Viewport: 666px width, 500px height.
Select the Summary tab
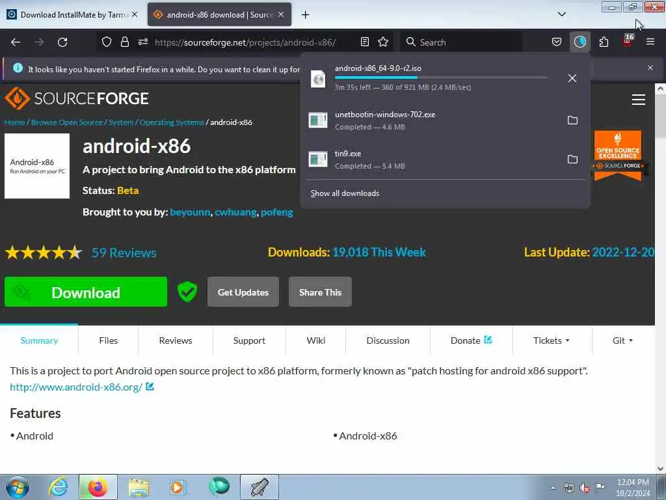tap(39, 340)
